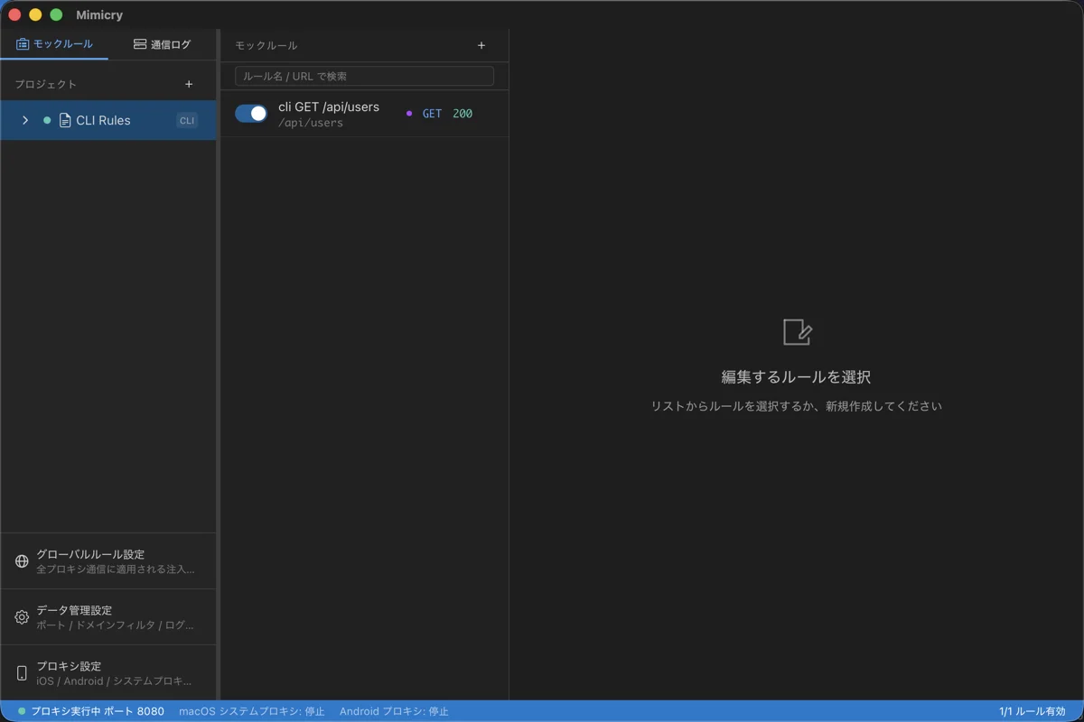The height and width of the screenshot is (722, 1084).
Task: Click the mock rules tab icon
Action: 23,44
